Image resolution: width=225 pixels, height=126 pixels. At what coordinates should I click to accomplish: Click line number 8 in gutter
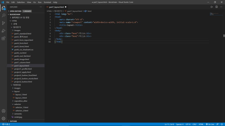[x=50, y=33]
